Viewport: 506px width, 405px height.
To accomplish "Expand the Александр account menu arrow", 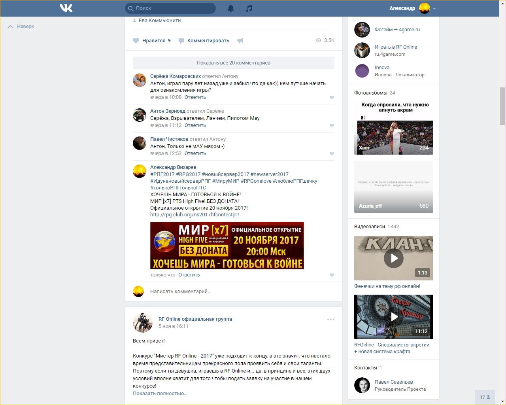I will [x=434, y=8].
